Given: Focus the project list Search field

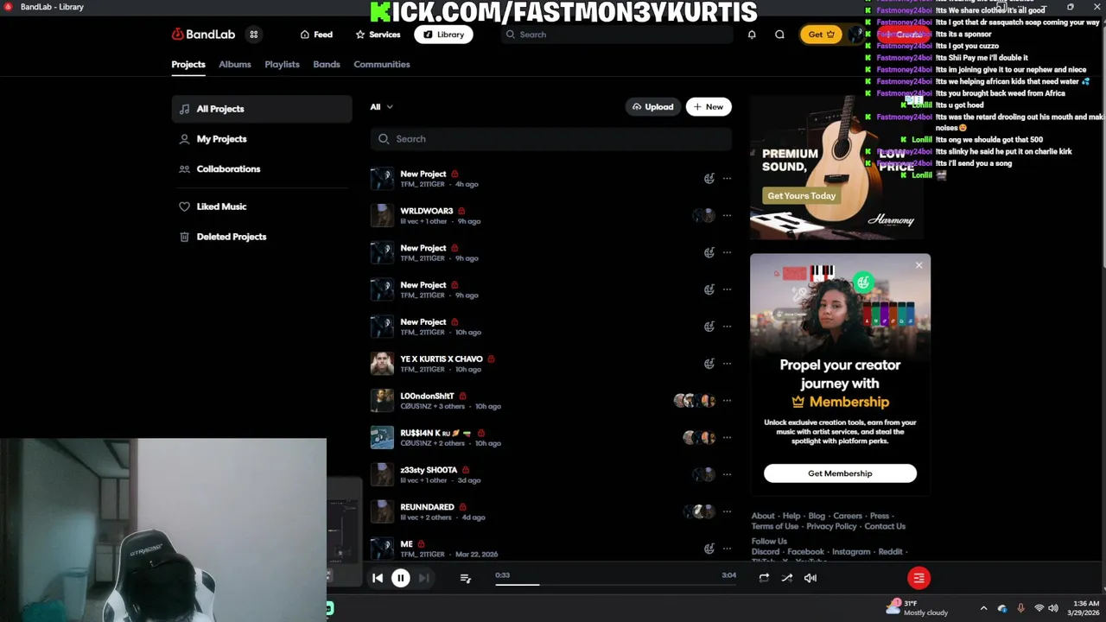Looking at the screenshot, I should click(550, 139).
